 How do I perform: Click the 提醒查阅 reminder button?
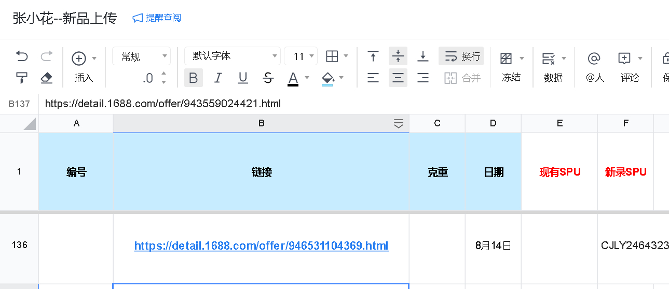point(157,18)
